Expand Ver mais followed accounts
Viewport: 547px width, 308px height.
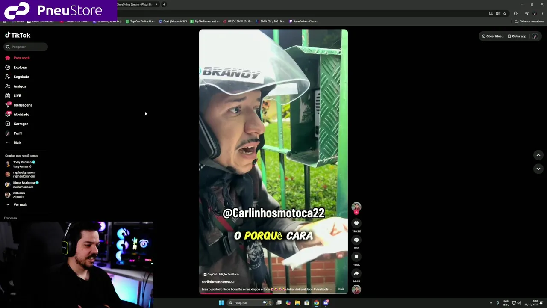click(x=17, y=205)
